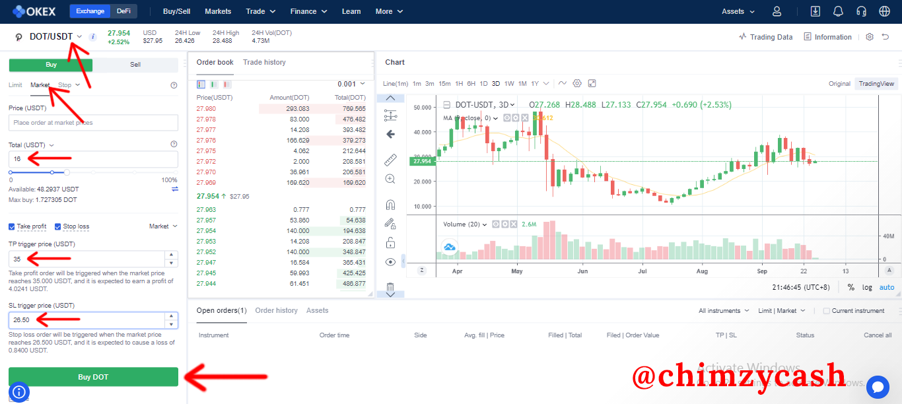Expand the All instruments filter
Screen dimensions: 902x404
tap(724, 311)
